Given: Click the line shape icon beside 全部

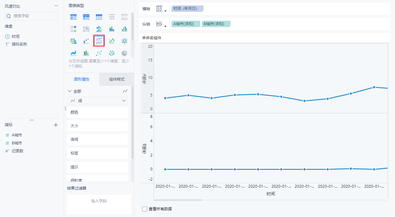Looking at the screenshot, I should 125,91.
